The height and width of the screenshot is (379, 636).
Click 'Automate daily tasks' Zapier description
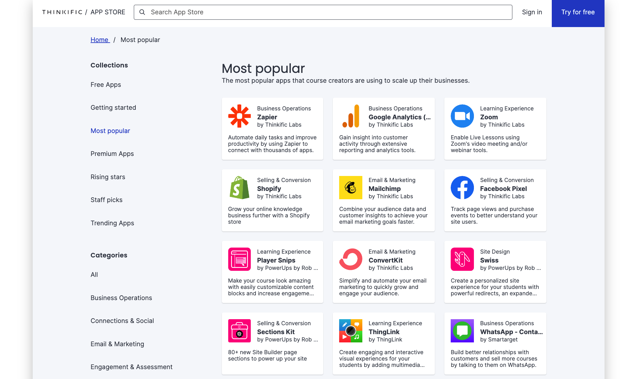coord(272,144)
